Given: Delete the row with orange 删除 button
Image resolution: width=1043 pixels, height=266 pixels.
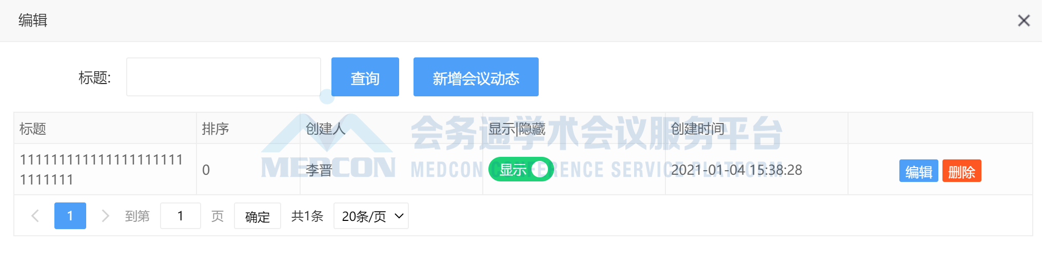Looking at the screenshot, I should [x=961, y=171].
